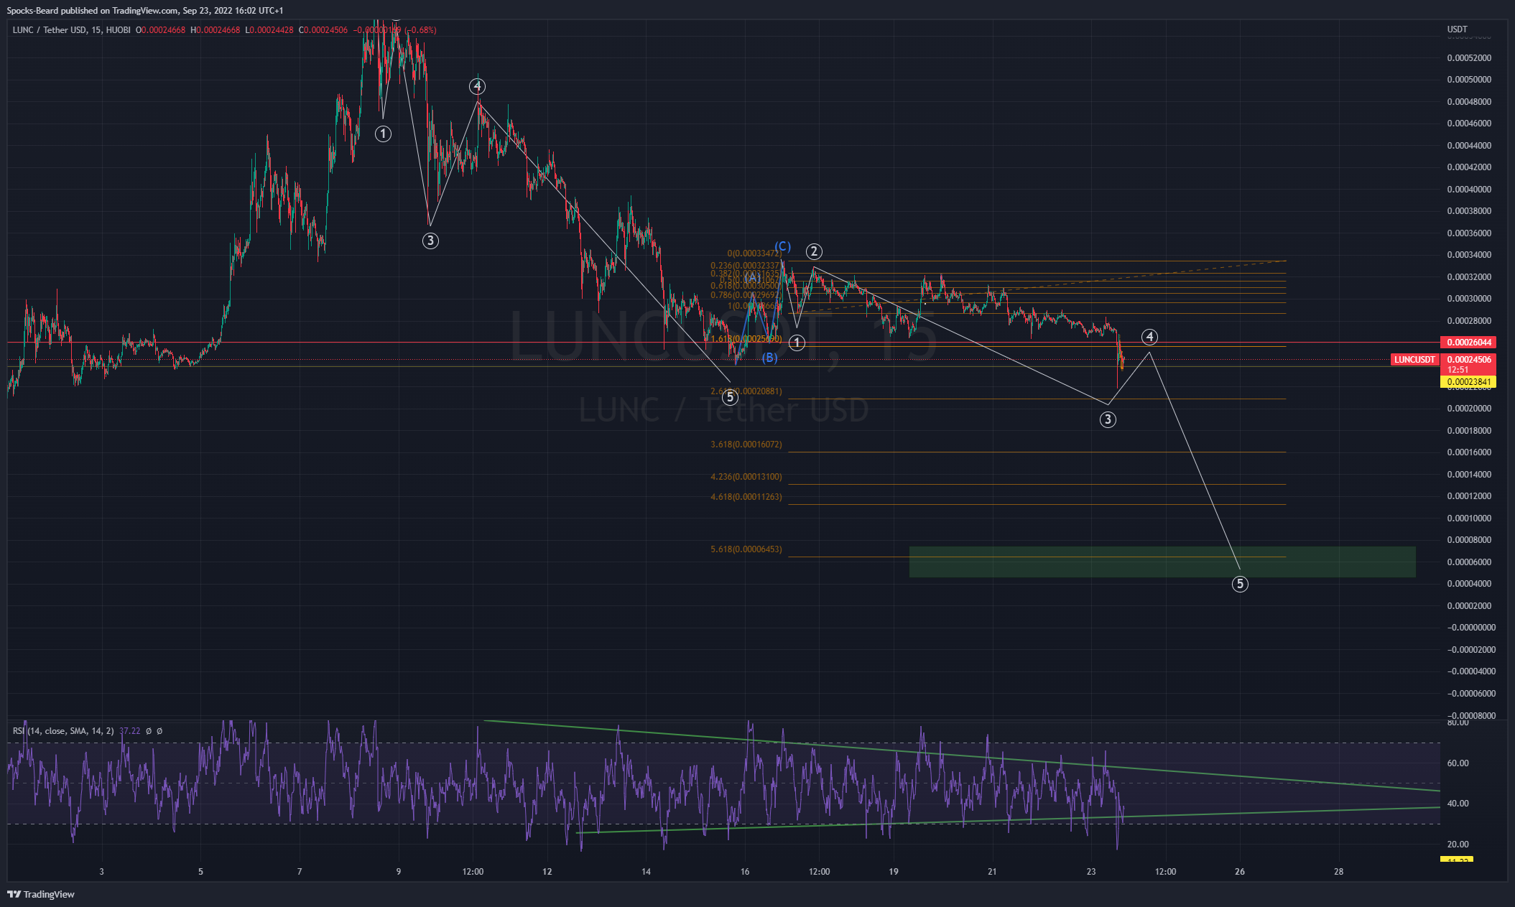Select the 4.236(0.00013100) Fibonacci label
1515x907 pixels.
click(746, 477)
